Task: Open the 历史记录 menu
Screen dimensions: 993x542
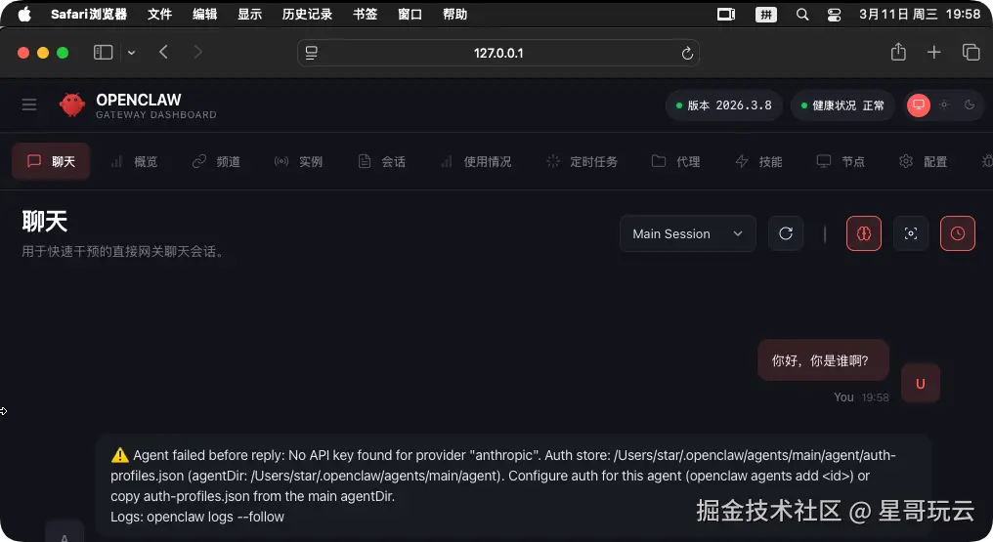Action: click(x=307, y=14)
